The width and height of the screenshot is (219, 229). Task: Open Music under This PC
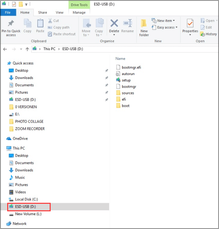tap(17, 178)
